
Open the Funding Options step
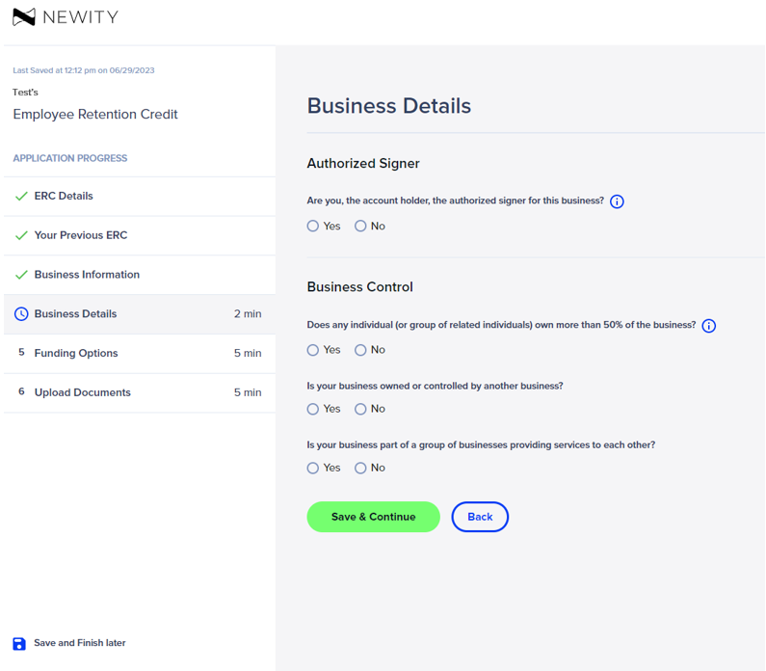coord(140,354)
